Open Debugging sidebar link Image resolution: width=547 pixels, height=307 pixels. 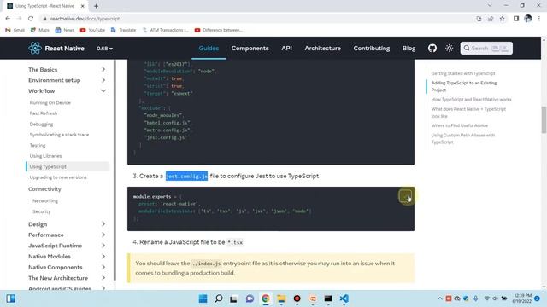[x=41, y=125]
